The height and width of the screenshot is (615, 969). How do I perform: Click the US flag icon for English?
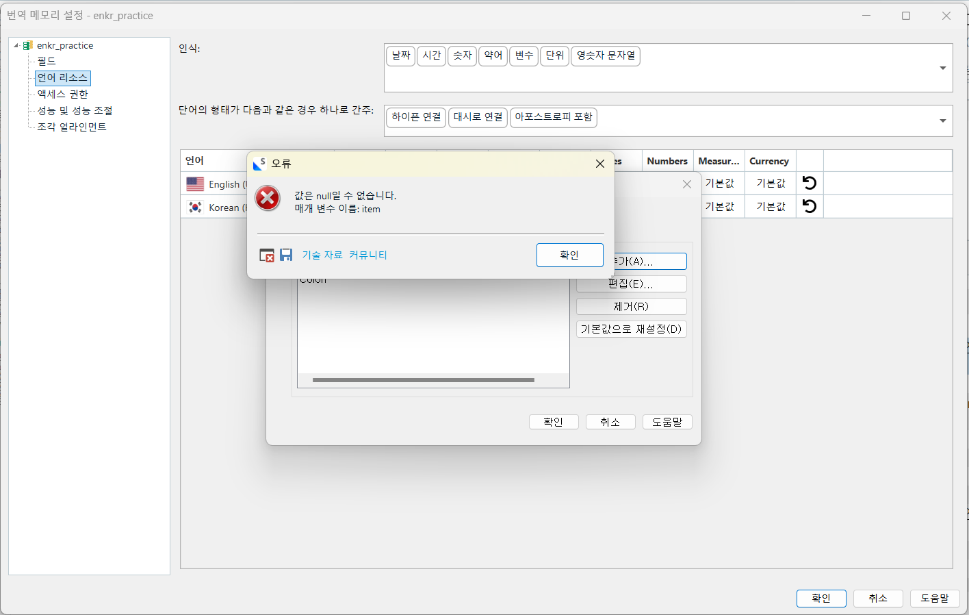click(195, 183)
